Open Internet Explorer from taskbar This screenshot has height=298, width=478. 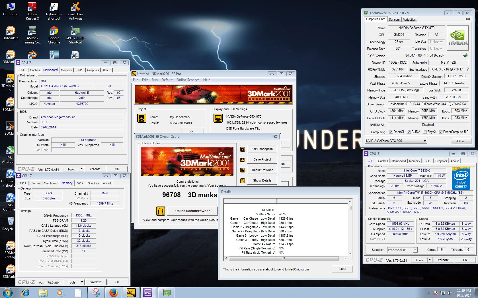[26, 293]
